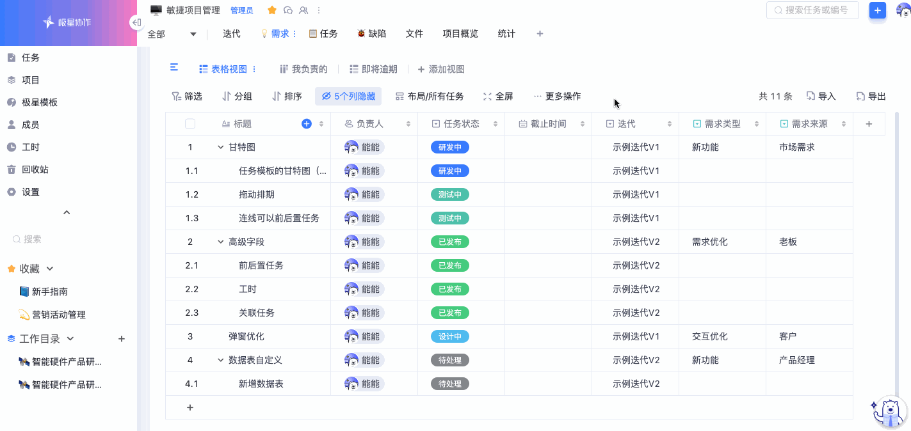
Task: Toggle the select-all checkbox in table header
Action: [190, 124]
